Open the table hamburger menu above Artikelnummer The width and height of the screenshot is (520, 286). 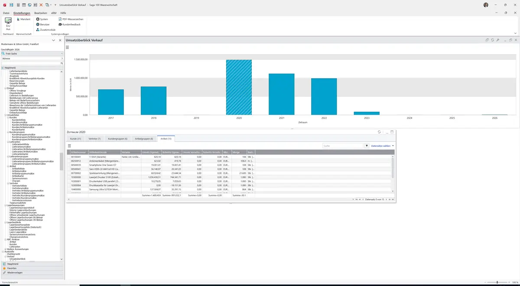69,146
